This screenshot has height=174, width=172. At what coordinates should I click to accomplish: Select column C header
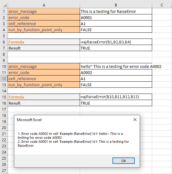tap(162, 5)
